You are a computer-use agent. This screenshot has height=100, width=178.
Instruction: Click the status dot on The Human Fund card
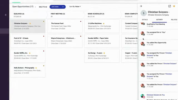81,21
